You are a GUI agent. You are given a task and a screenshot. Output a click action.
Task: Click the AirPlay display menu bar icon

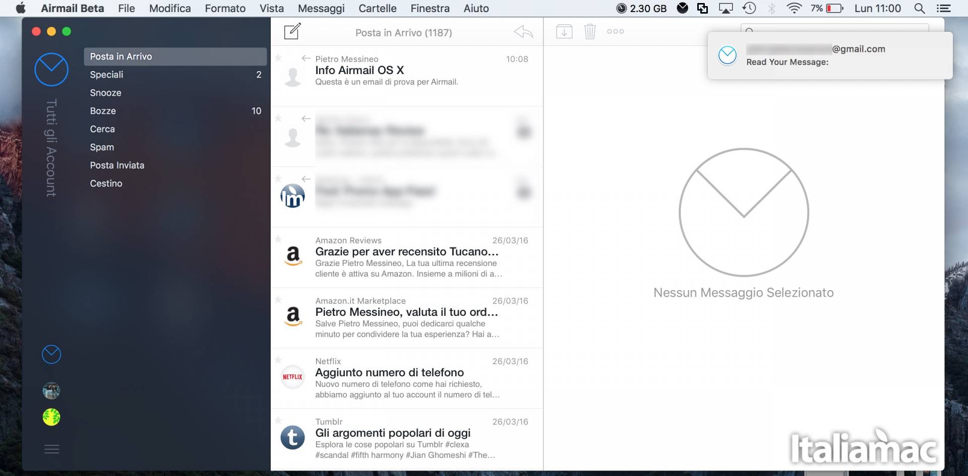(x=725, y=8)
